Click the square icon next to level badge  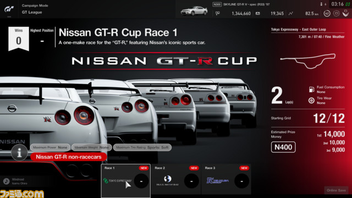(x=336, y=13)
